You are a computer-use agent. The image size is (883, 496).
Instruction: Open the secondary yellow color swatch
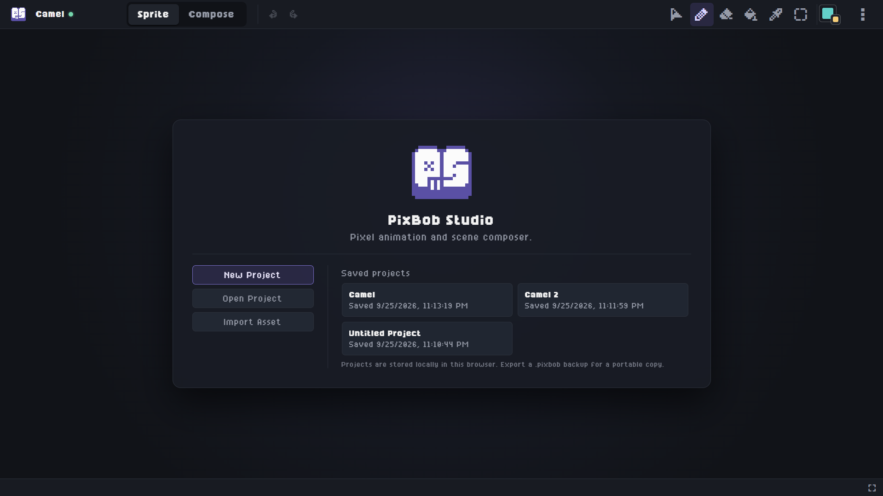pos(836,19)
